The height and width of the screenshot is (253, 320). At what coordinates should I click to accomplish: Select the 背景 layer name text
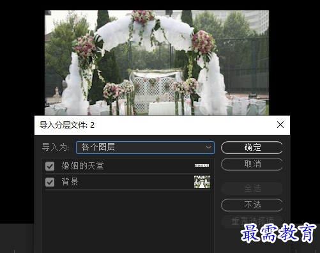point(70,181)
